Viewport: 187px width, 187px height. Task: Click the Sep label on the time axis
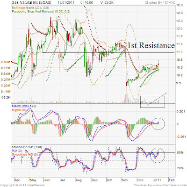94,180
